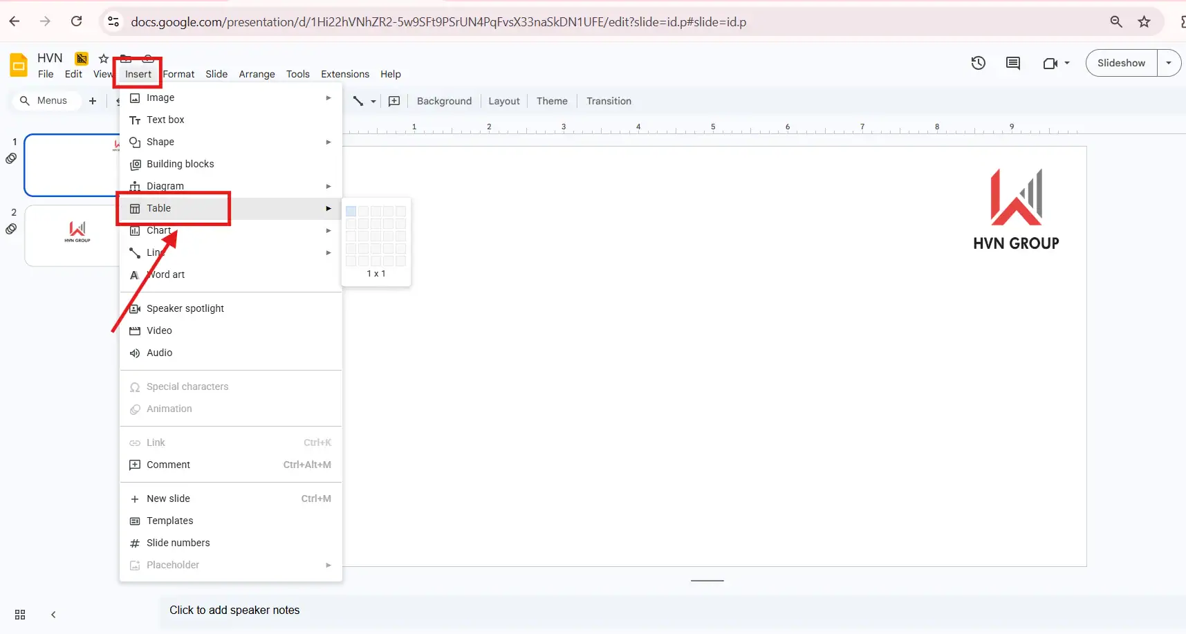The image size is (1186, 634).
Task: Star the HVN presentation
Action: tap(104, 58)
